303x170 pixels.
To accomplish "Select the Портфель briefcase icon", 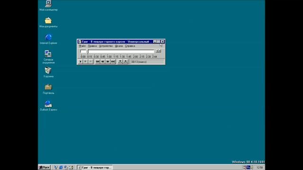I will point(48,89).
